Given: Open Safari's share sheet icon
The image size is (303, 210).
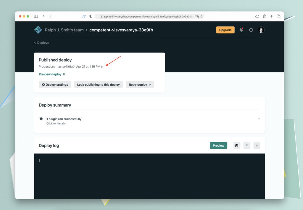Looking at the screenshot, I should (x=265, y=16).
